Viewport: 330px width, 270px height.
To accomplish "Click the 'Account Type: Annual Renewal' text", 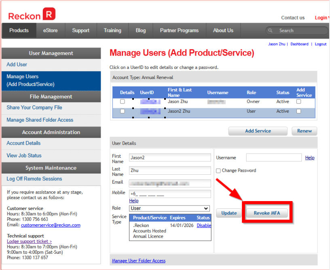I will [x=143, y=77].
